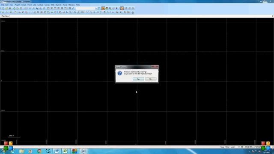Image resolution: width=274 pixels, height=154 pixels.
Task: Click the taskbar clock date
Action: click(267, 153)
